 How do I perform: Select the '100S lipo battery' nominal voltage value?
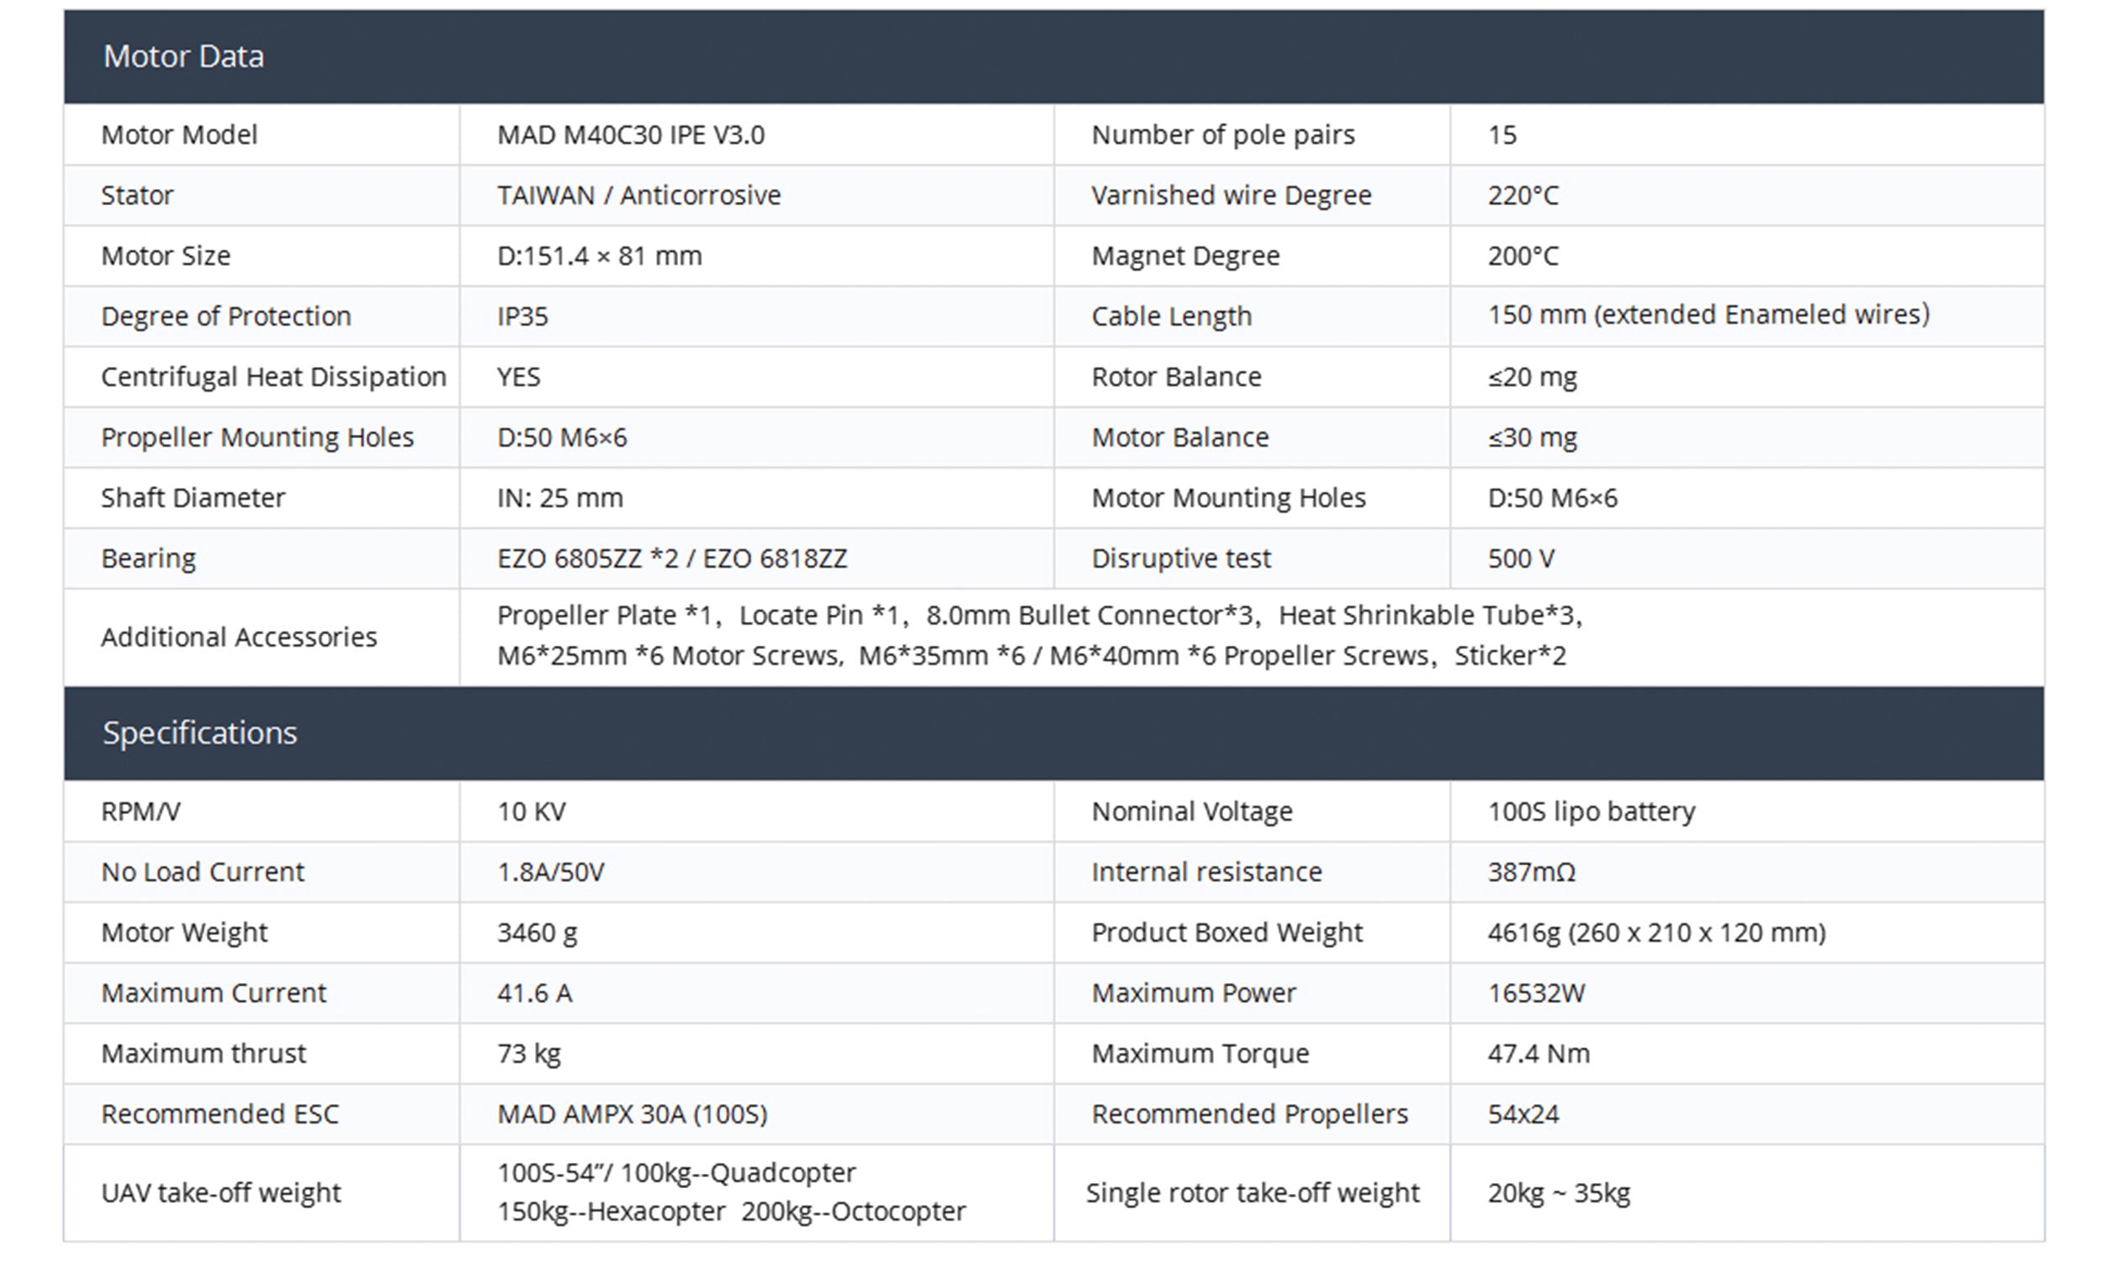(1592, 811)
